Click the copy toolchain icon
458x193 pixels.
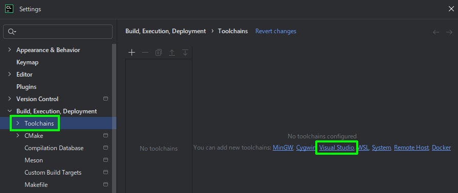tap(159, 53)
